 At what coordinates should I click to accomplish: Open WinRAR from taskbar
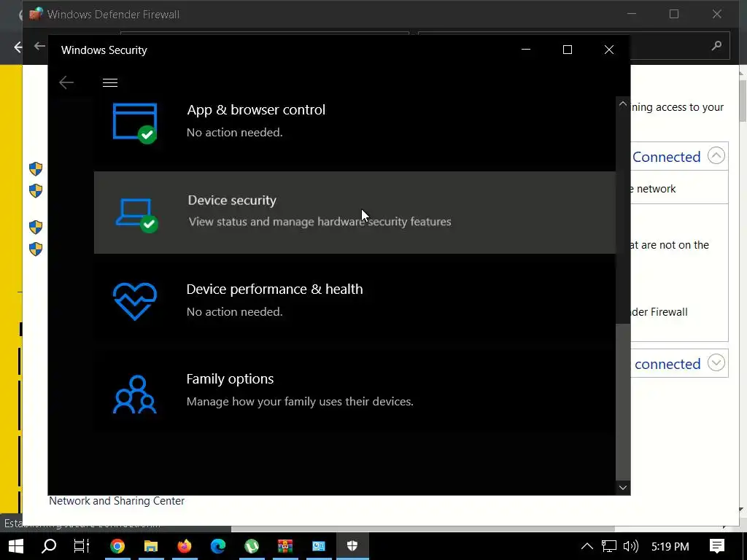pos(285,545)
